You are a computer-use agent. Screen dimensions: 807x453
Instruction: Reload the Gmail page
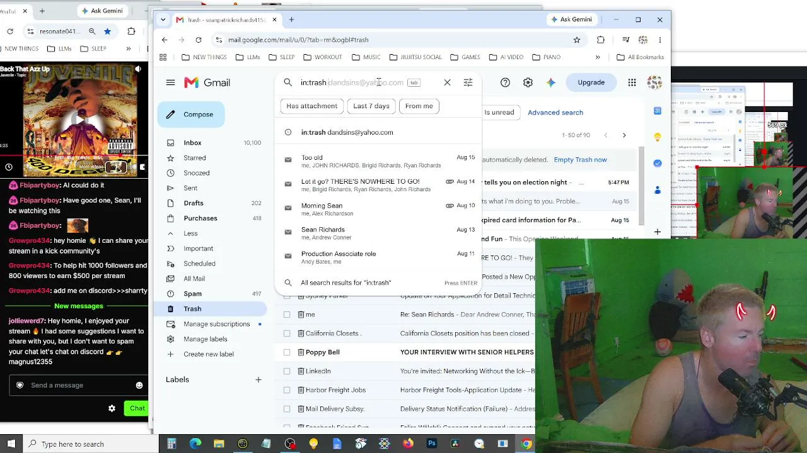point(198,40)
